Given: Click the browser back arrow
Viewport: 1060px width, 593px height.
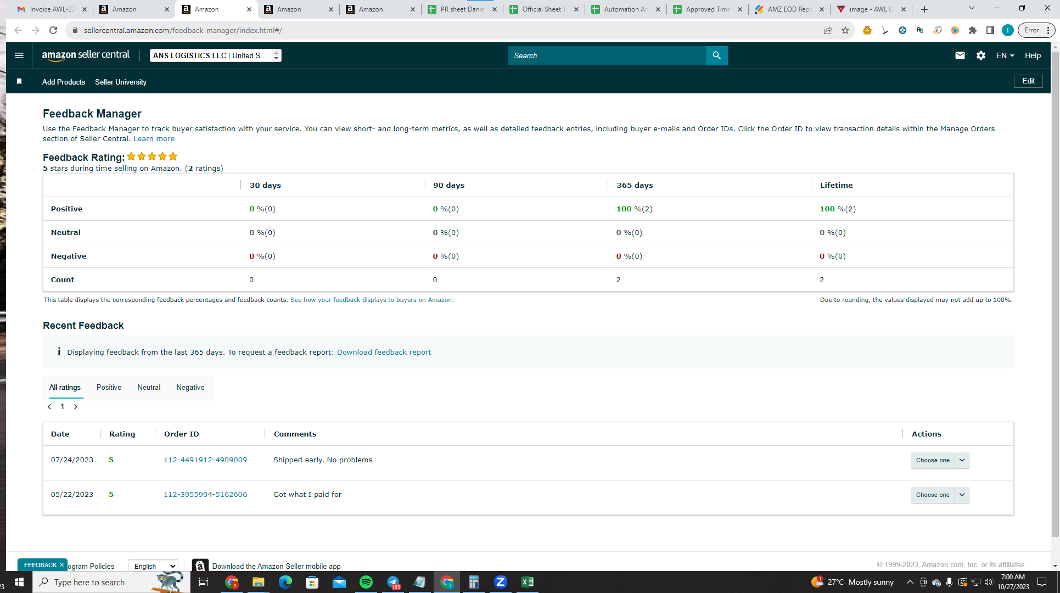Looking at the screenshot, I should tap(18, 30).
